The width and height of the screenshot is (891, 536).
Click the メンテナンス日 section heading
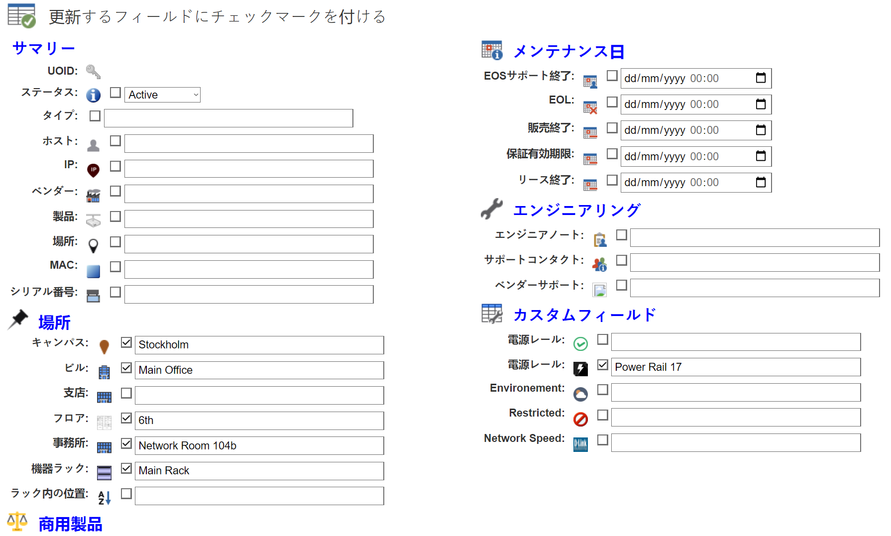[569, 51]
